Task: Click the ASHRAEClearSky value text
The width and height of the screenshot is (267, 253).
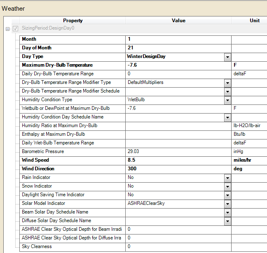Action: pos(146,203)
